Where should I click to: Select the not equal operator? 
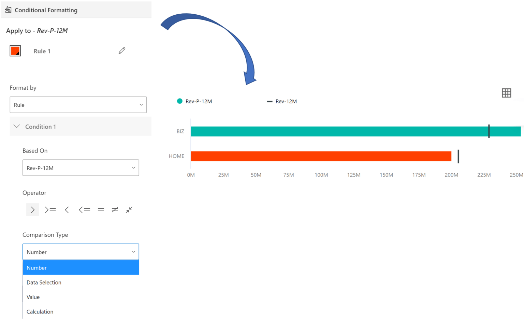(115, 210)
